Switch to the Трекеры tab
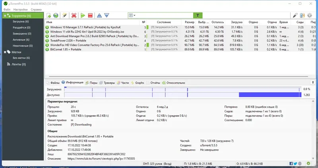The image size is (318, 168). (x=107, y=83)
